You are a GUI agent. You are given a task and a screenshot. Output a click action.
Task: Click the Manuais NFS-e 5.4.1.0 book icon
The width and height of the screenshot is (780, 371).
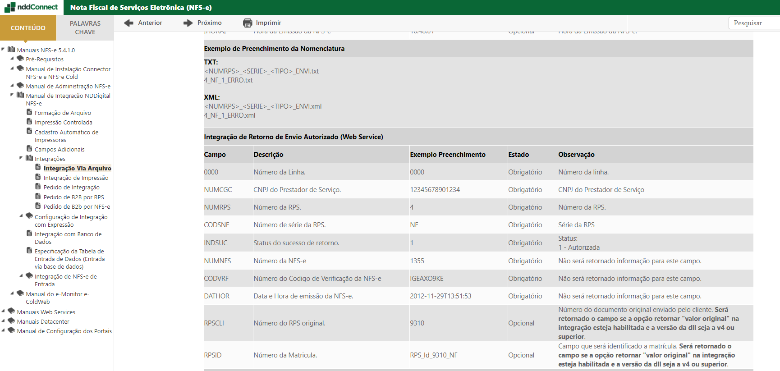pyautogui.click(x=11, y=50)
